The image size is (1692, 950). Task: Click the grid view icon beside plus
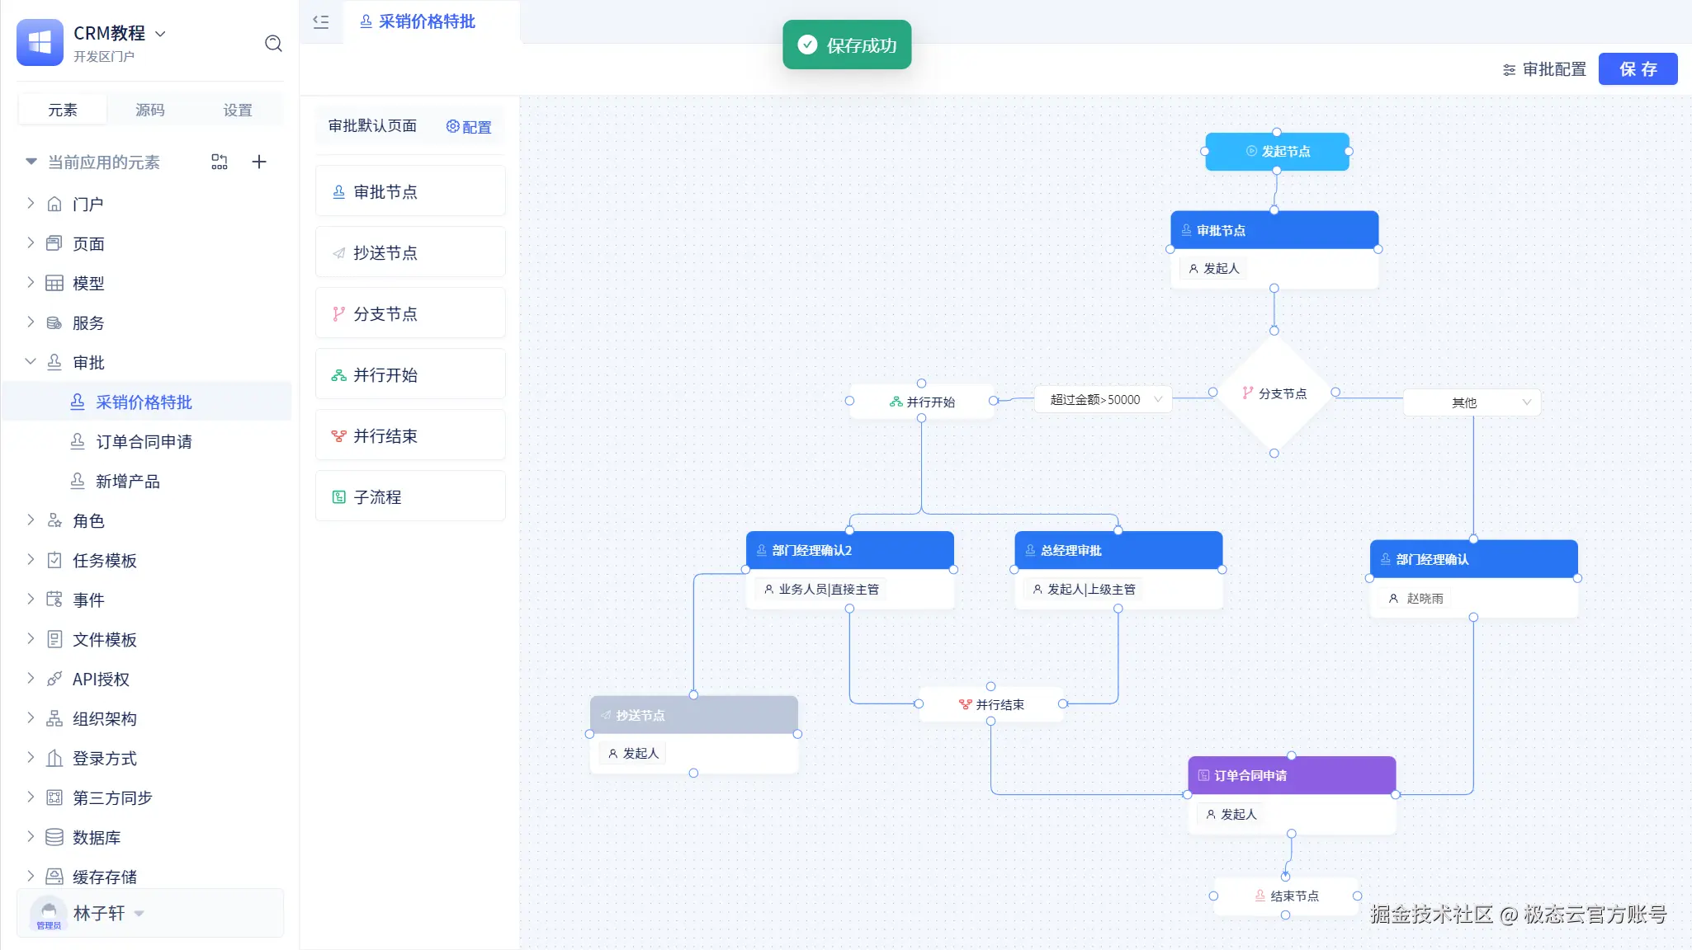[219, 162]
